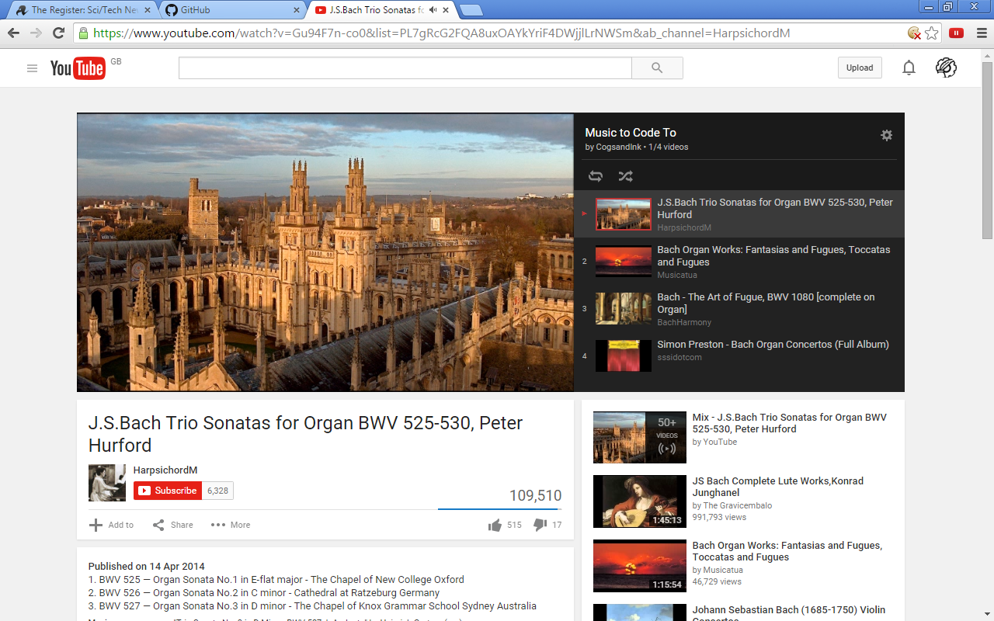Go forward in browser history
994x621 pixels.
pyautogui.click(x=36, y=33)
